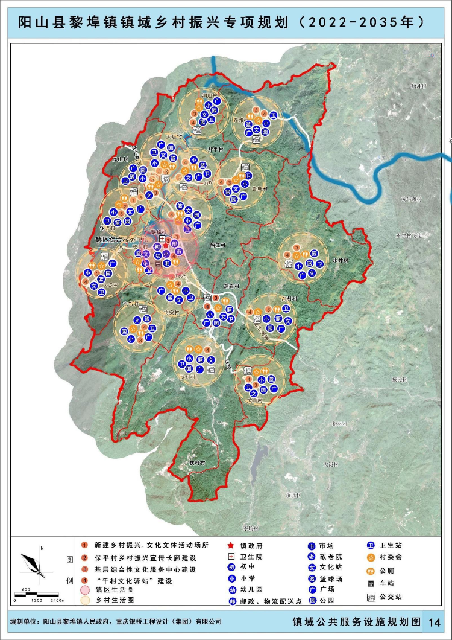Click the 公园 legend icon

click(312, 600)
